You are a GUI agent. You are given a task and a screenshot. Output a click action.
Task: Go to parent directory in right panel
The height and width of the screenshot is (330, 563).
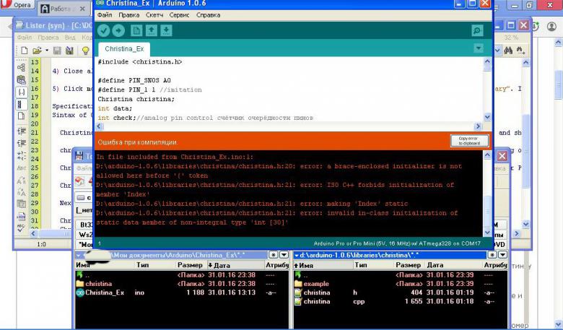(401, 275)
